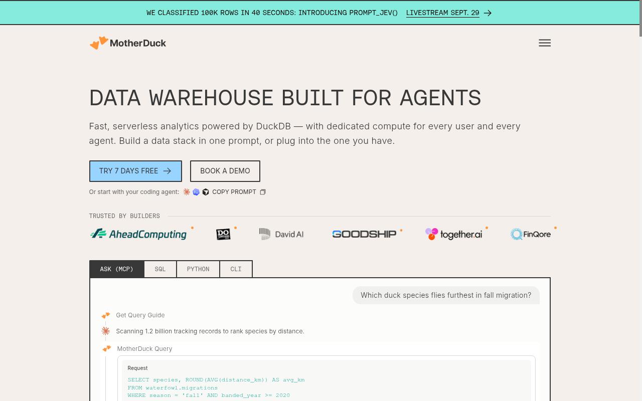
Task: Click the MotherDuck logo
Action: point(128,43)
